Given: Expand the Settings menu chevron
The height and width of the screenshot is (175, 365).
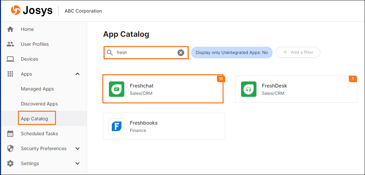Looking at the screenshot, I should (78, 163).
